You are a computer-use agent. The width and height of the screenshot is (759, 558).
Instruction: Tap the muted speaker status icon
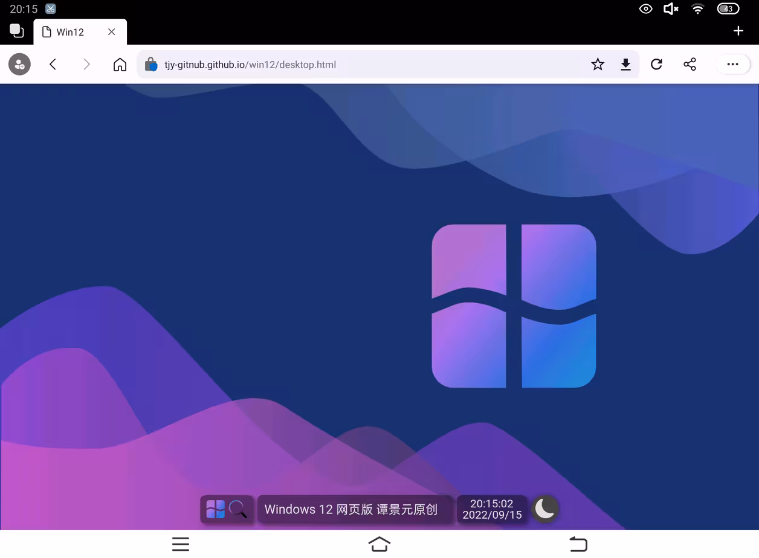click(671, 8)
